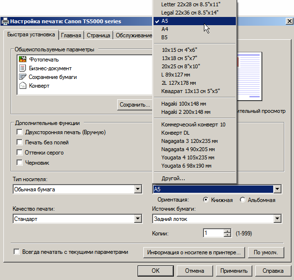Image resolution: width=294 pixels, height=280 pixels.
Task: Click the printer icon in title bar
Action: (x=5, y=21)
